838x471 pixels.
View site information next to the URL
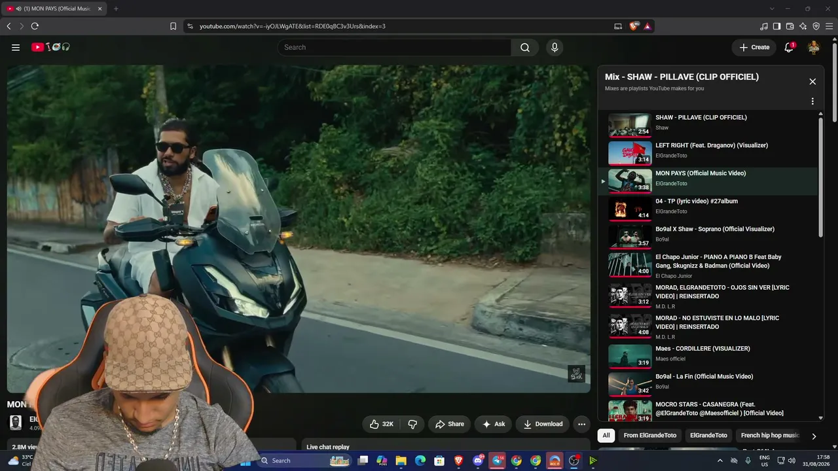tap(190, 26)
